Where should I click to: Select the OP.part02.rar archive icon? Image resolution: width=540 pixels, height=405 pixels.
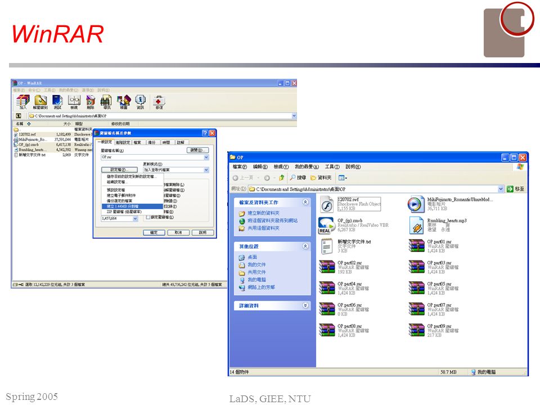tap(327, 267)
